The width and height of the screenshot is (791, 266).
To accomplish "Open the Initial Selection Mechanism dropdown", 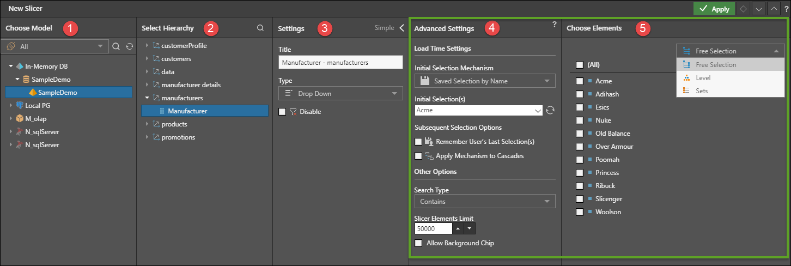I will [x=485, y=81].
